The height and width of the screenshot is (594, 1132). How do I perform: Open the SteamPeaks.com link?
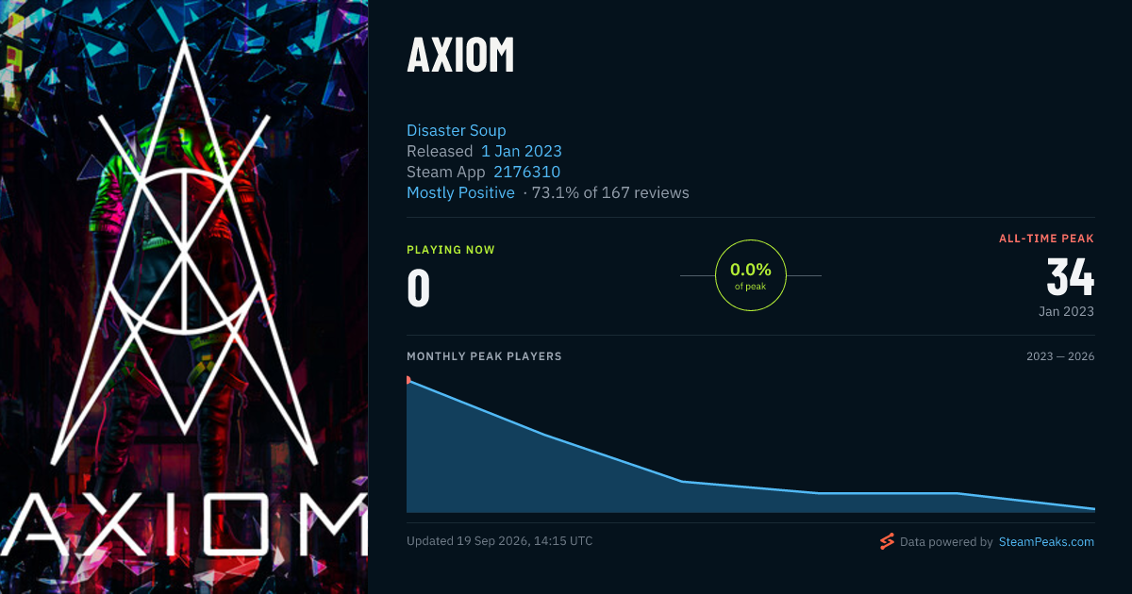click(x=1046, y=542)
